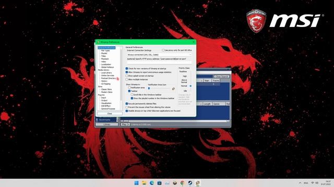Open the Play button dropdown arrow in library

[x=129, y=125]
